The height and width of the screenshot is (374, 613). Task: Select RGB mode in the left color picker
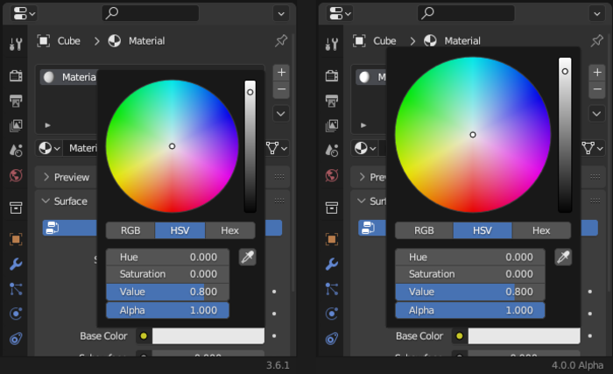point(130,230)
